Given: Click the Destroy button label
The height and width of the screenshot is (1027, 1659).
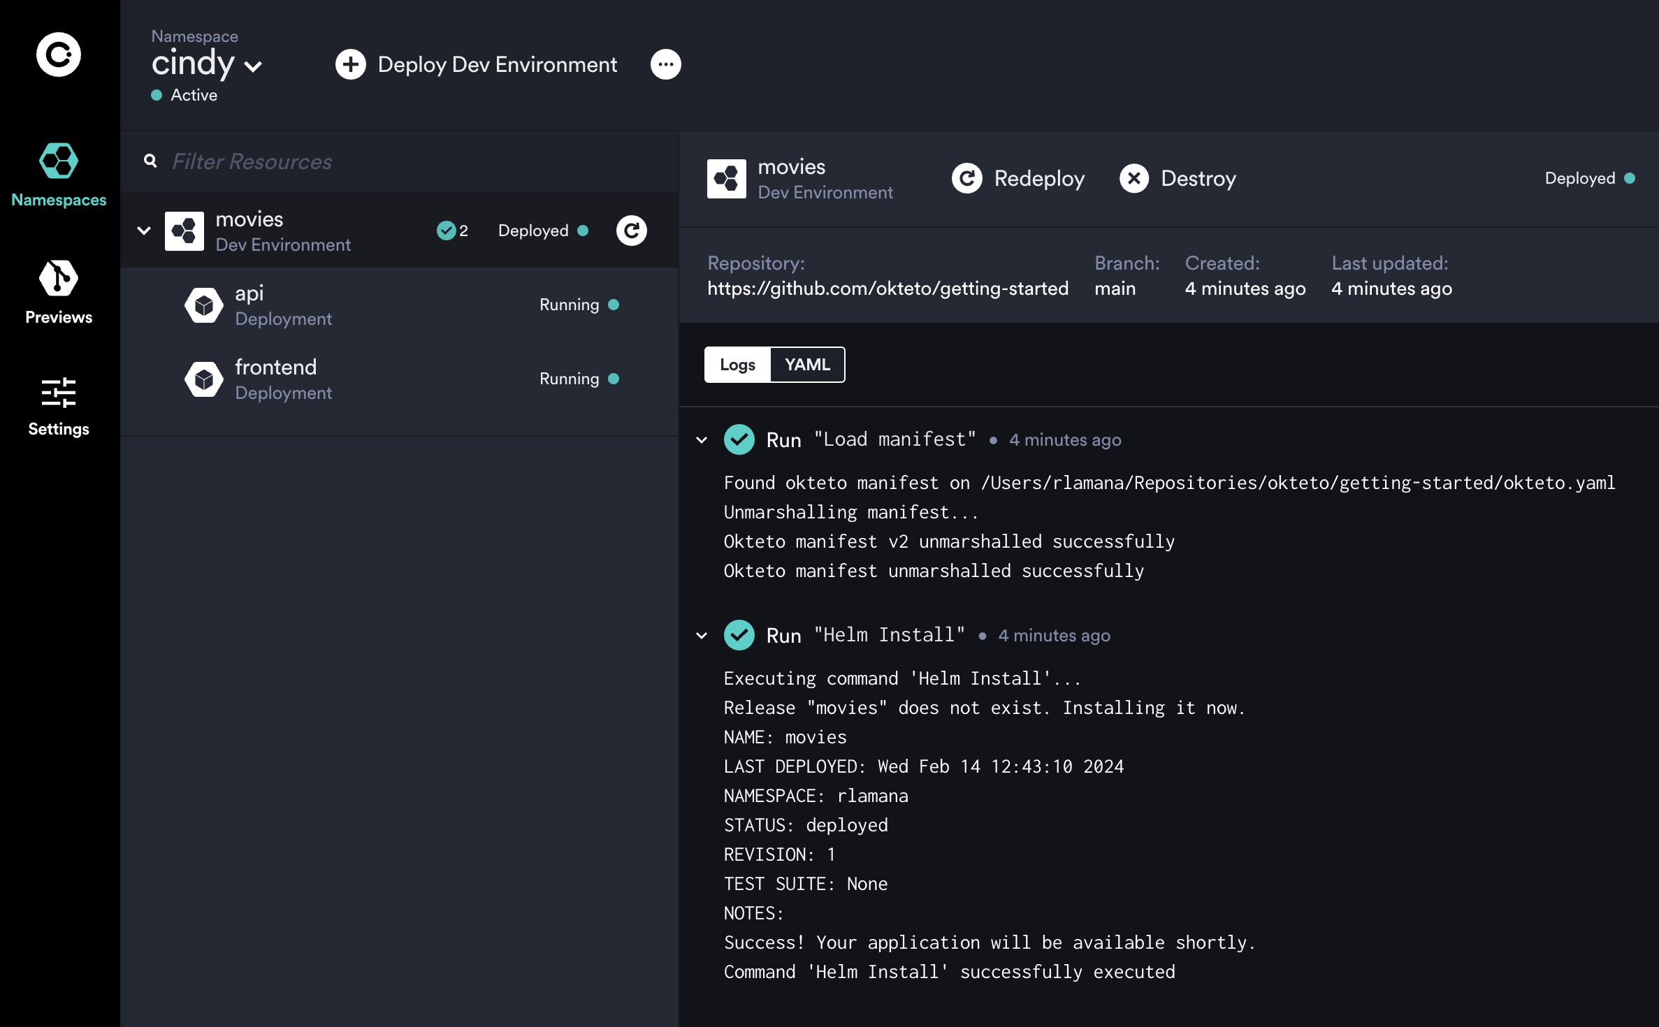Looking at the screenshot, I should tap(1198, 179).
